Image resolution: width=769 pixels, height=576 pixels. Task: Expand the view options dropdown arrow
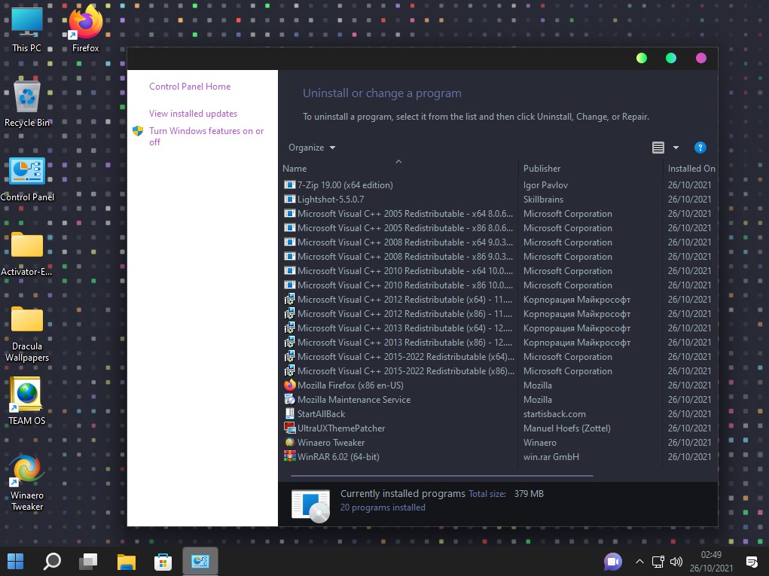[x=676, y=148]
